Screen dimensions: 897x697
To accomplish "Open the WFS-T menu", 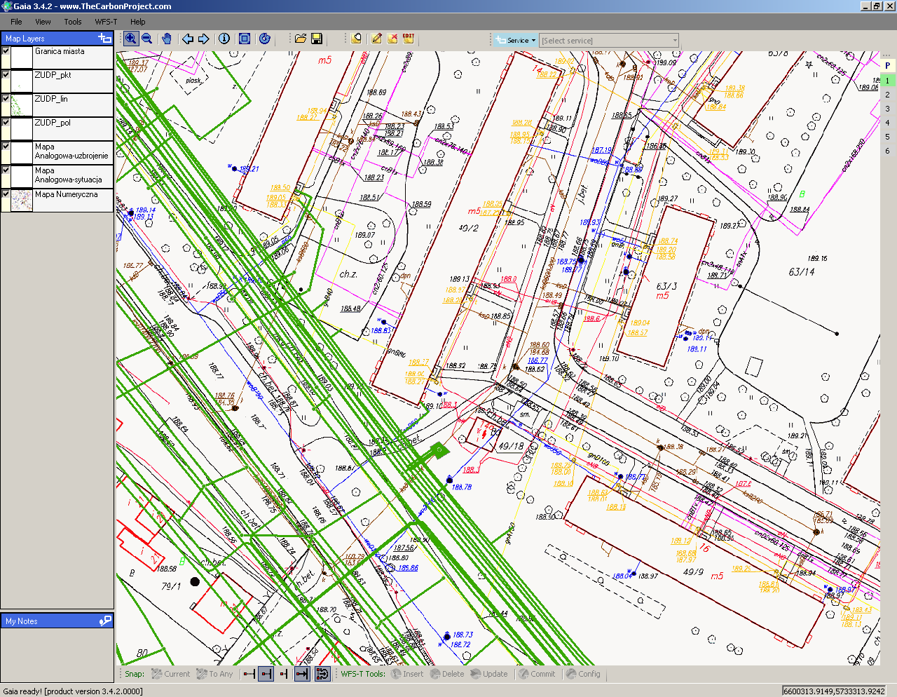I will coord(106,22).
